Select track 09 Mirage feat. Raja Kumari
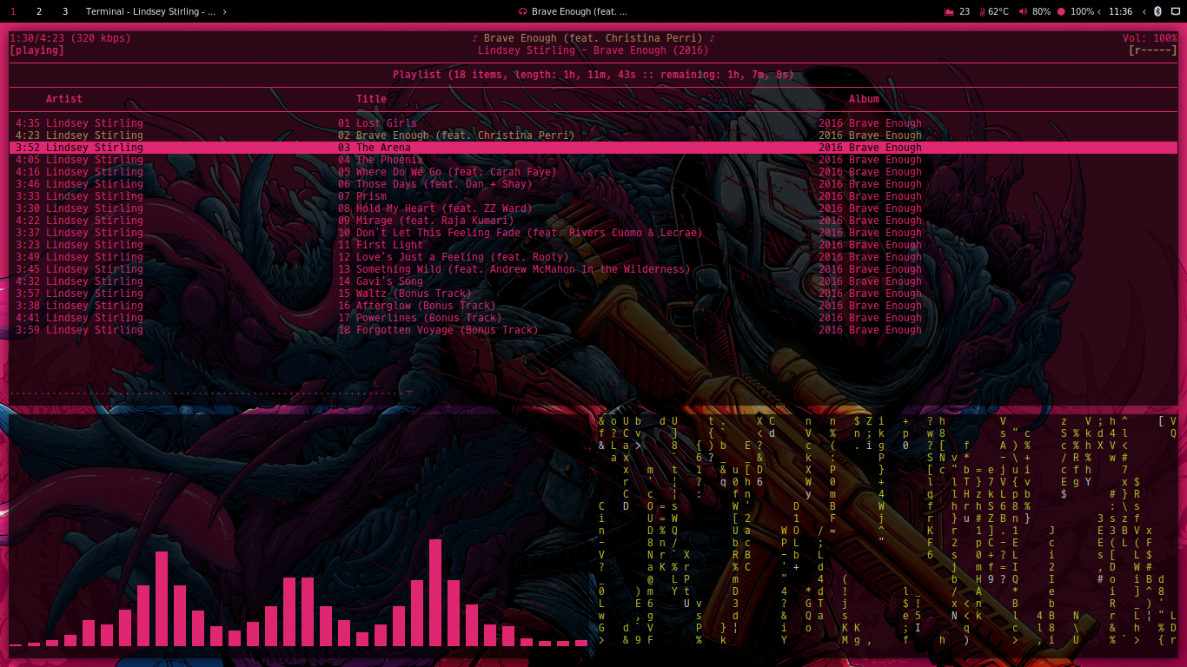1187x667 pixels. (x=593, y=221)
